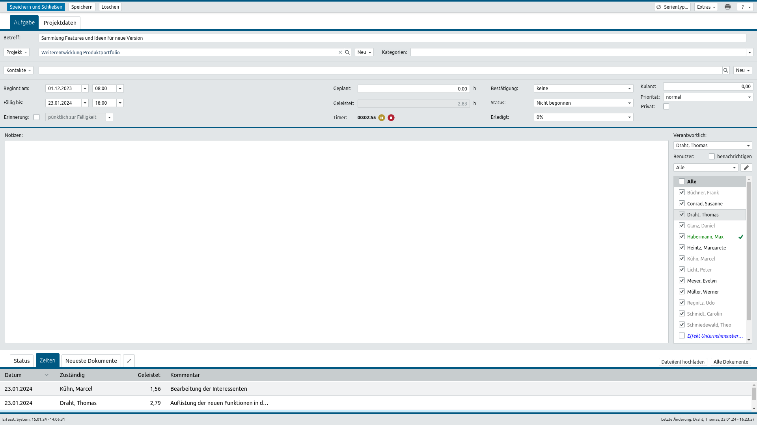The height and width of the screenshot is (425, 757).
Task: Click the print icon
Action: pos(727,7)
